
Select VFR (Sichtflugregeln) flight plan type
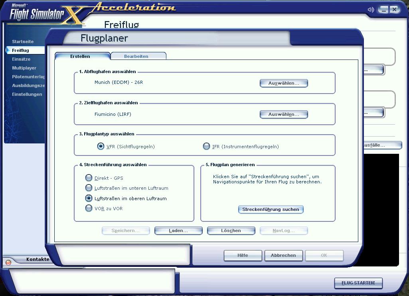101,146
